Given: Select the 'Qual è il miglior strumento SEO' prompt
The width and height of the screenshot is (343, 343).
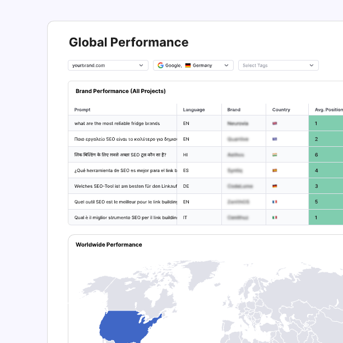Looking at the screenshot, I should (x=126, y=217).
